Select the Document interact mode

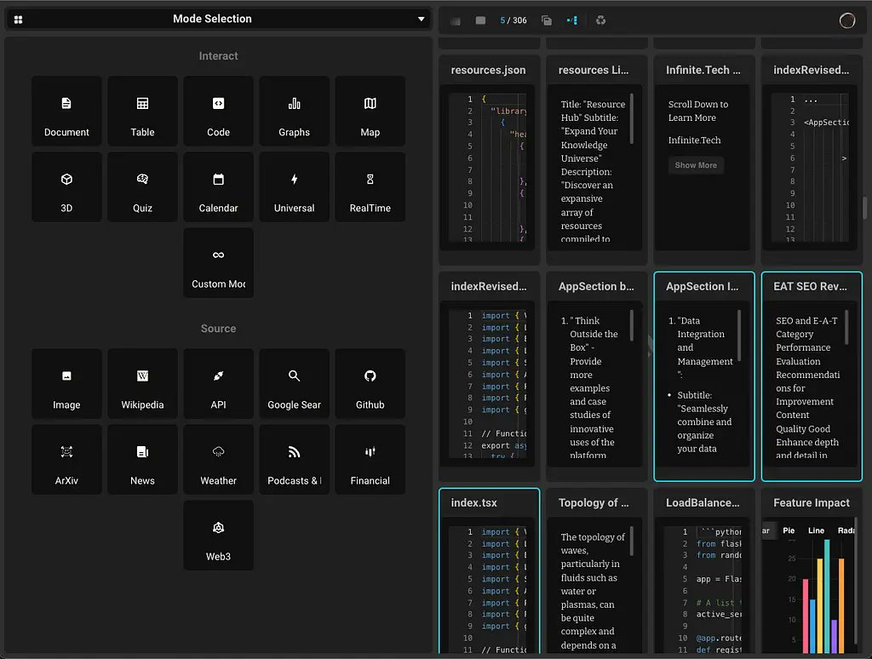point(66,112)
